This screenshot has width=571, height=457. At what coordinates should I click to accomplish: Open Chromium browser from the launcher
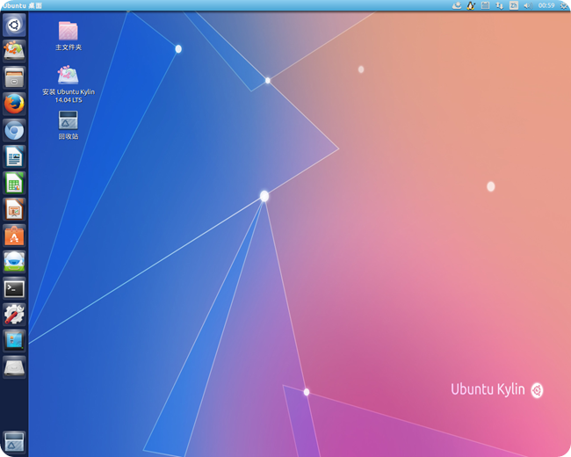click(x=14, y=130)
